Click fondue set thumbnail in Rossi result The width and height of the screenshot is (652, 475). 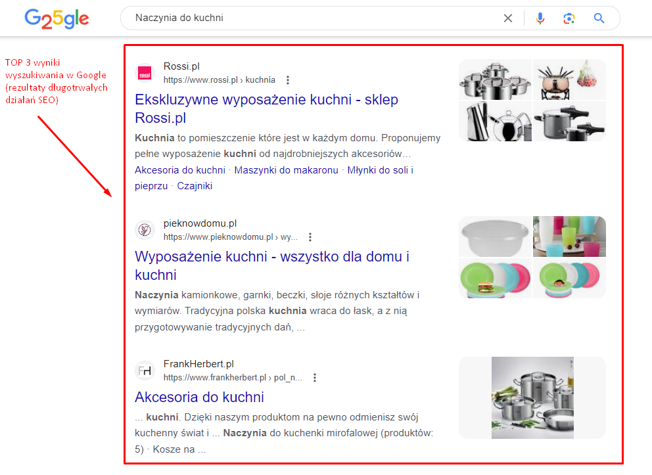(569, 79)
